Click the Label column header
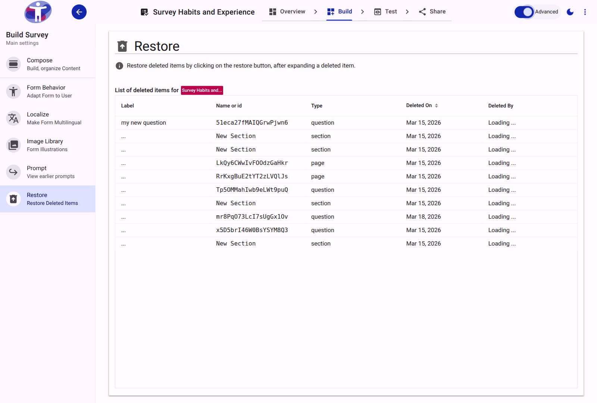Viewport: 597px width, 403px height. (x=128, y=106)
